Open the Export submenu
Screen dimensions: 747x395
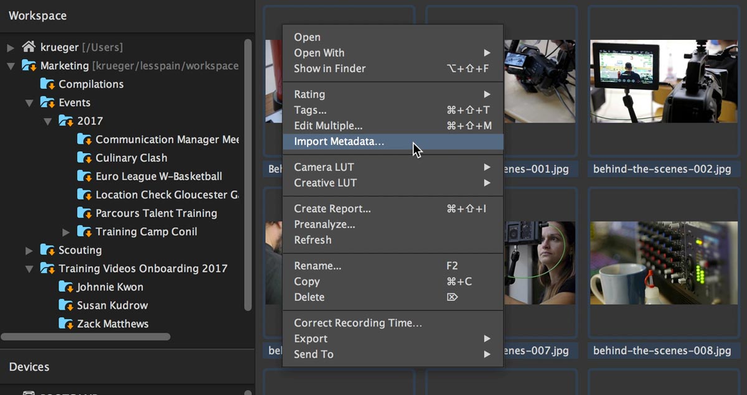coord(393,339)
